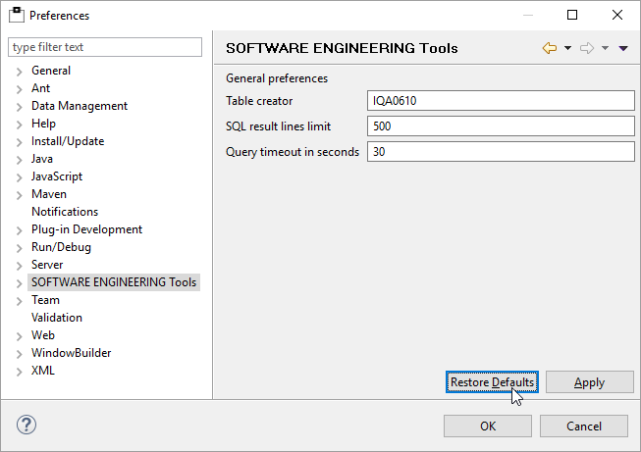Click the help question mark icon

pyautogui.click(x=27, y=426)
